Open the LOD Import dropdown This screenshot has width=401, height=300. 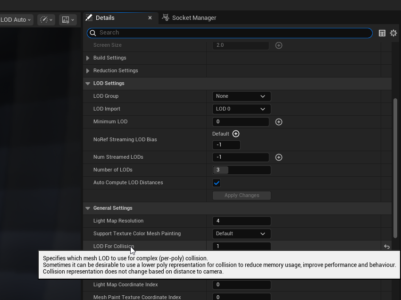tap(242, 109)
